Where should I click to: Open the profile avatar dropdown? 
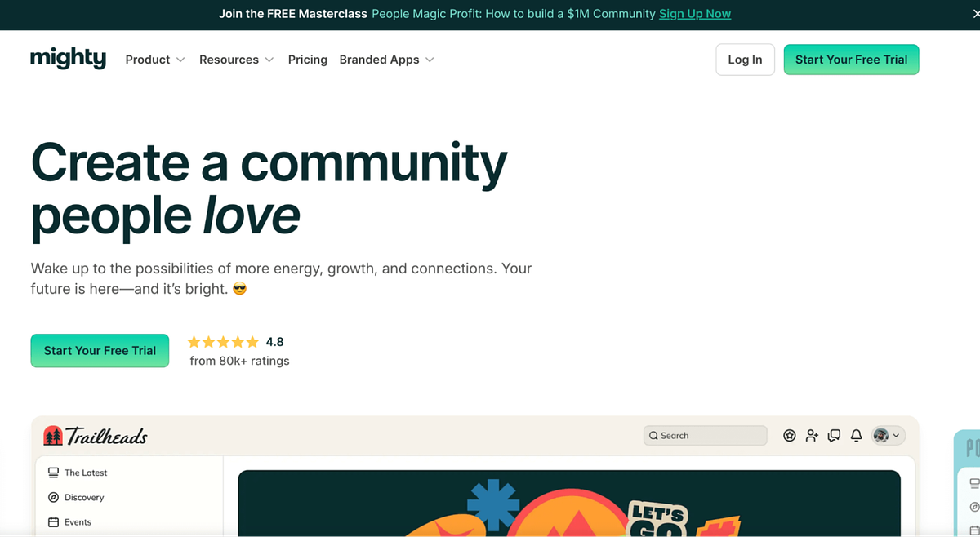click(888, 435)
